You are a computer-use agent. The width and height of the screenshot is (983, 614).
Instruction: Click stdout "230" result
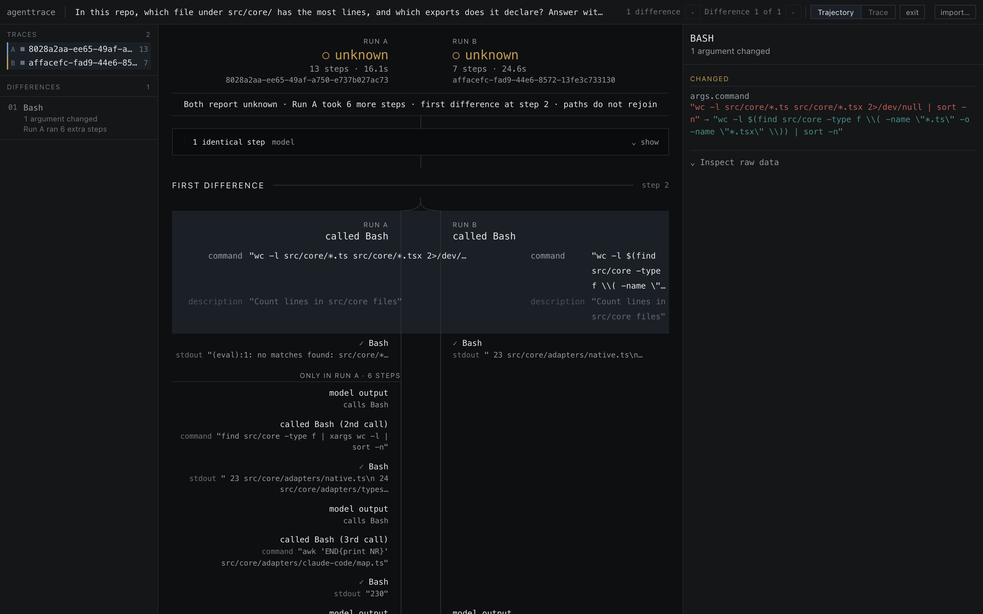coord(361,594)
